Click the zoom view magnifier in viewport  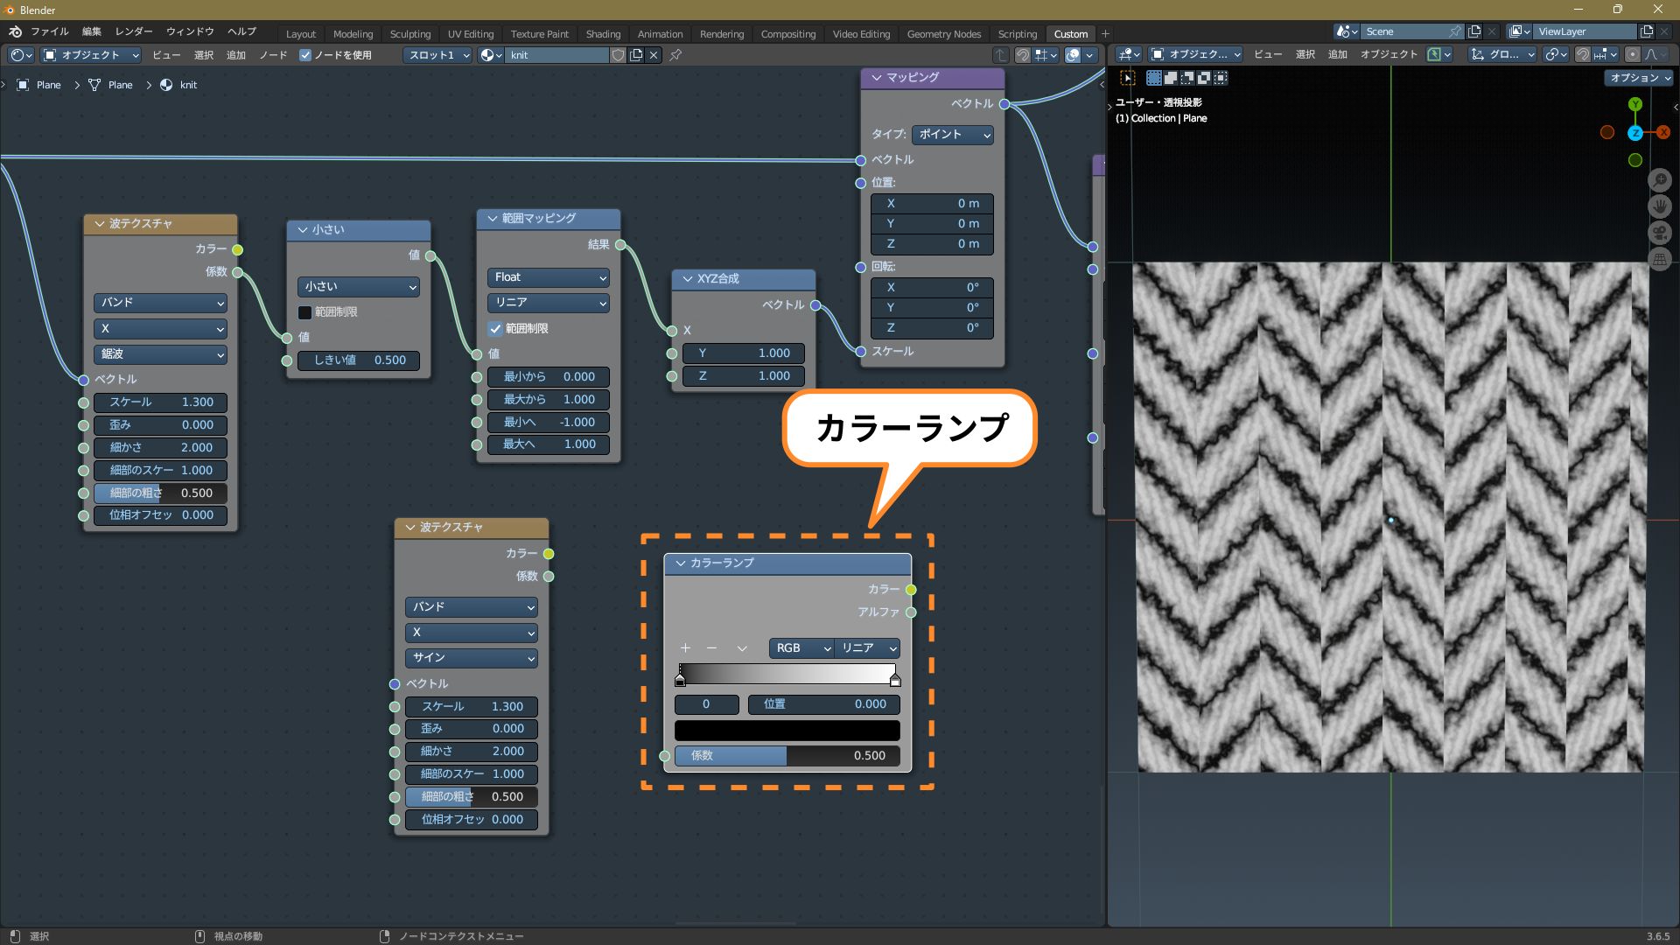[1659, 180]
